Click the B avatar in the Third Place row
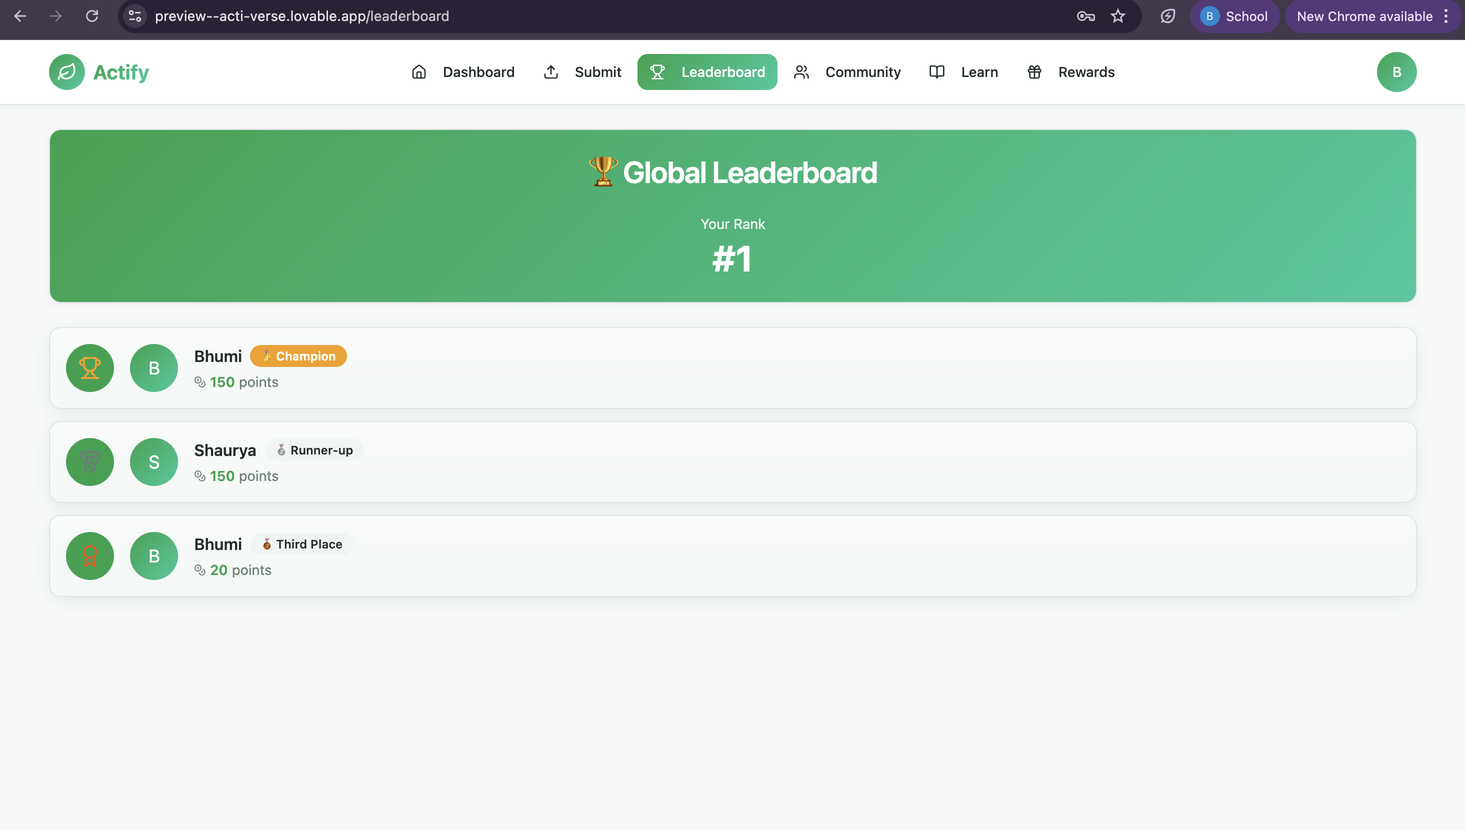Viewport: 1465px width, 830px height. 154,556
